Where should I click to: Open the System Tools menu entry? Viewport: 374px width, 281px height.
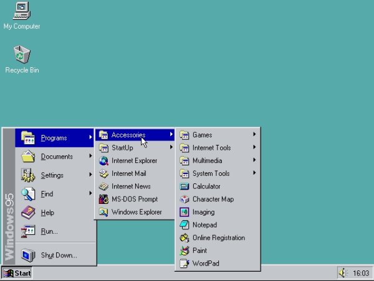218,173
